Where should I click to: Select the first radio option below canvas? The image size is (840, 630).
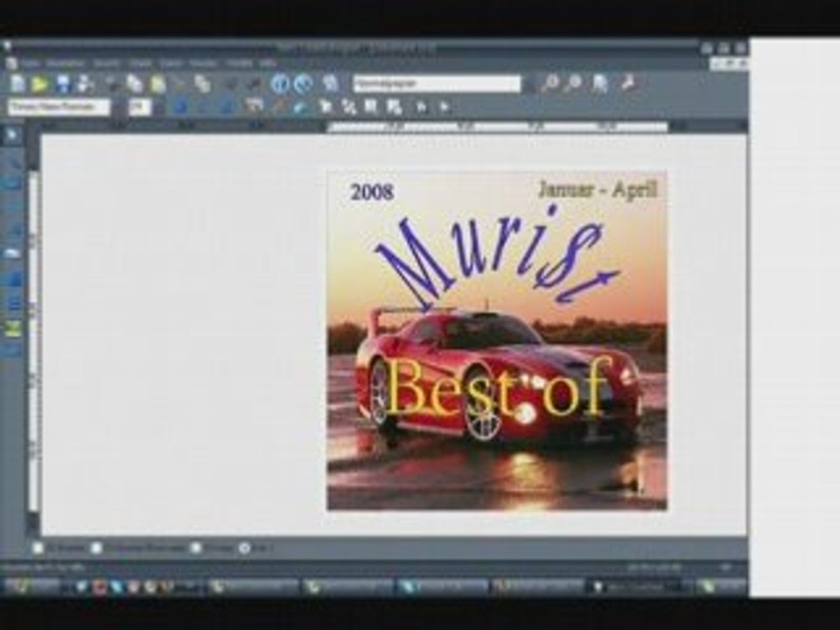38,548
